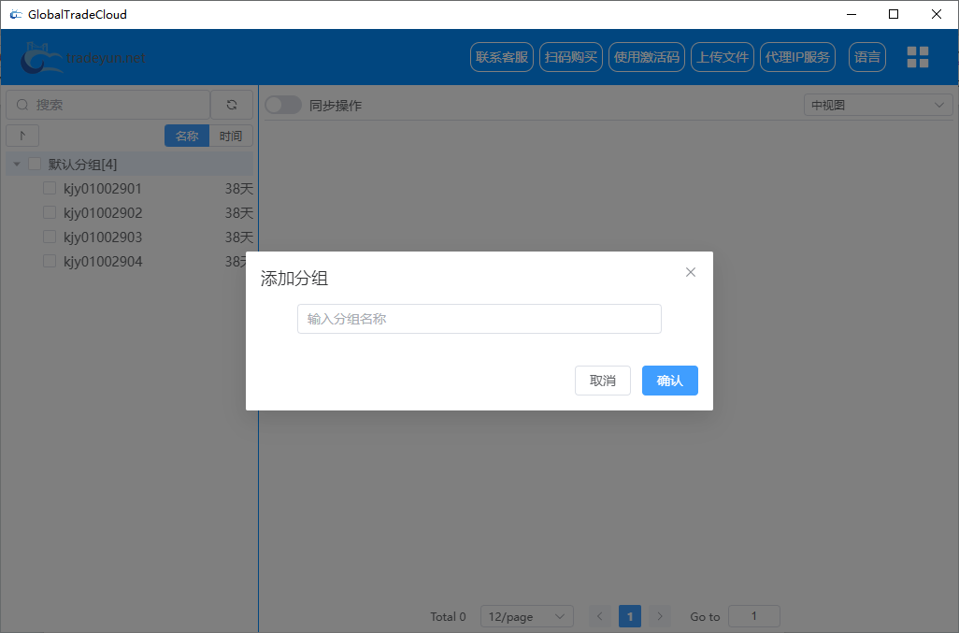Open the 中视图 view size dropdown
The height and width of the screenshot is (633, 959).
click(x=878, y=106)
